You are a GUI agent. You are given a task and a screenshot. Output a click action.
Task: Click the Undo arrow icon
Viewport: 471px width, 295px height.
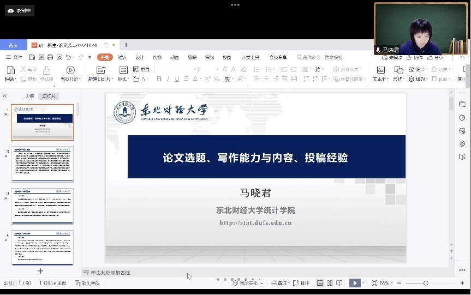[68, 57]
